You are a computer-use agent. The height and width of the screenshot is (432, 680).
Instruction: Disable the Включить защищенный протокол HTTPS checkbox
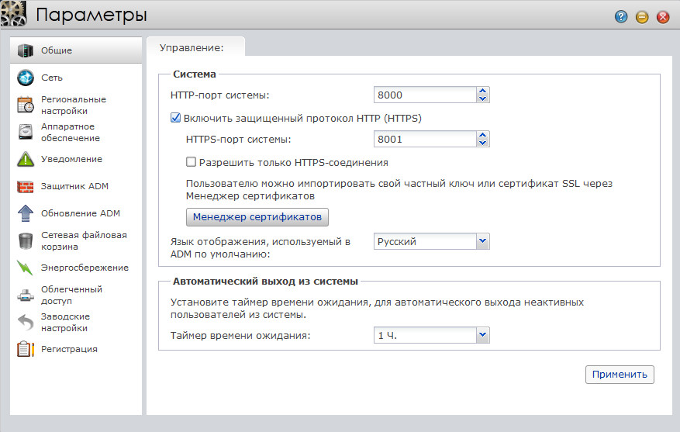175,119
